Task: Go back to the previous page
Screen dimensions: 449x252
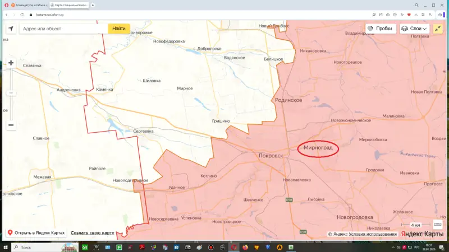Action: (x=6, y=14)
